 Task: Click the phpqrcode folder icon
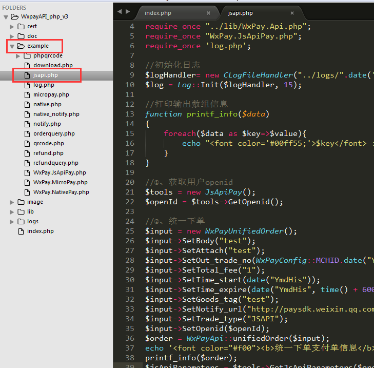pyautogui.click(x=27, y=55)
